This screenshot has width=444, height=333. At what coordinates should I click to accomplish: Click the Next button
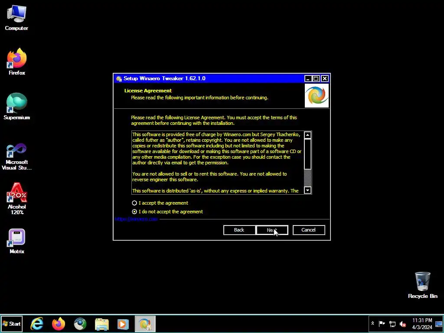tap(272, 230)
